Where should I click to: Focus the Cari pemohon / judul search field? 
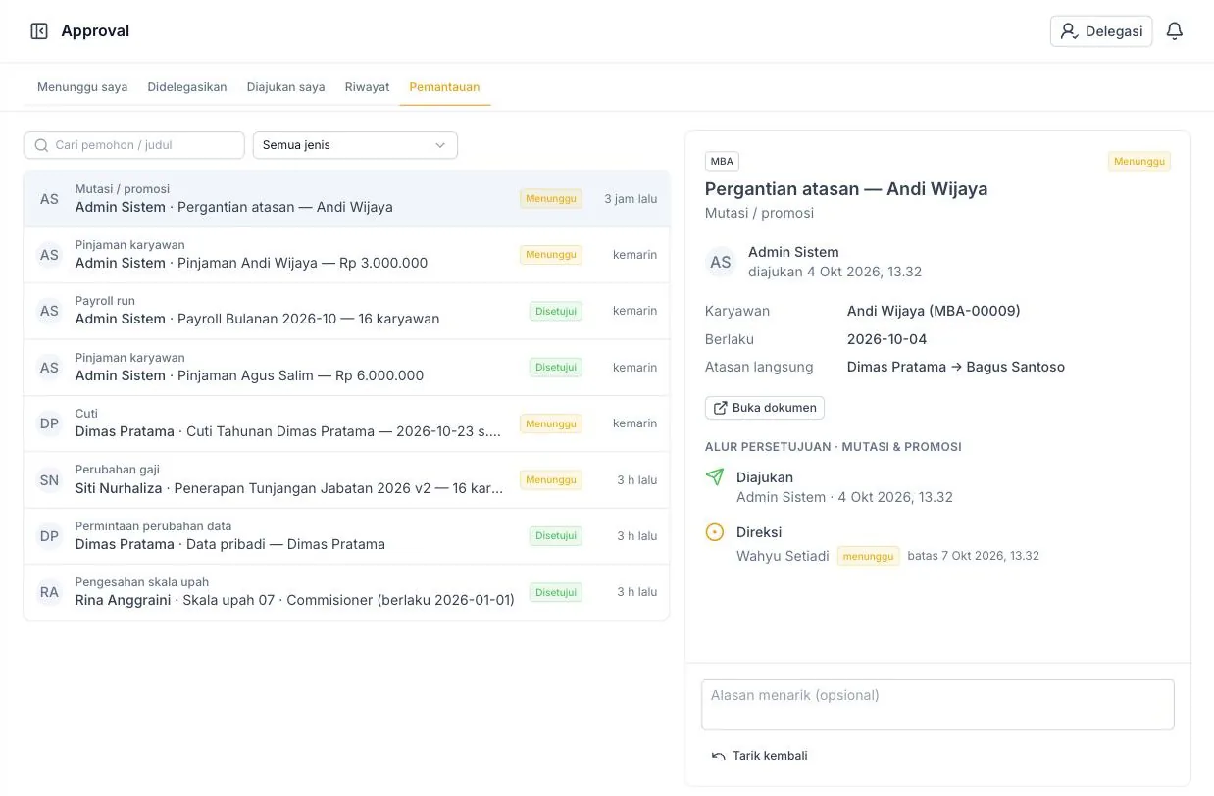(x=134, y=145)
